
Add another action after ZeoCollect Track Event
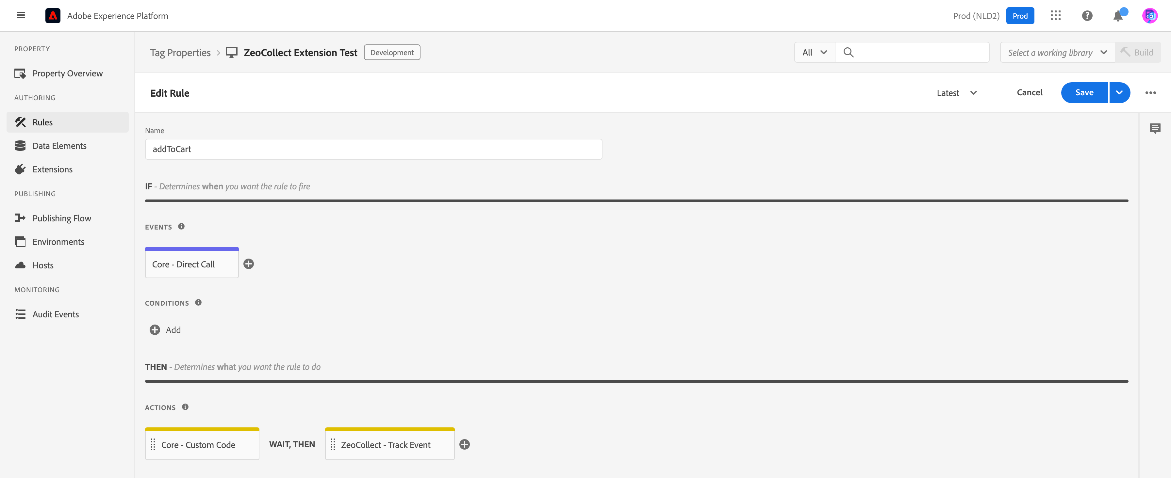click(x=464, y=444)
